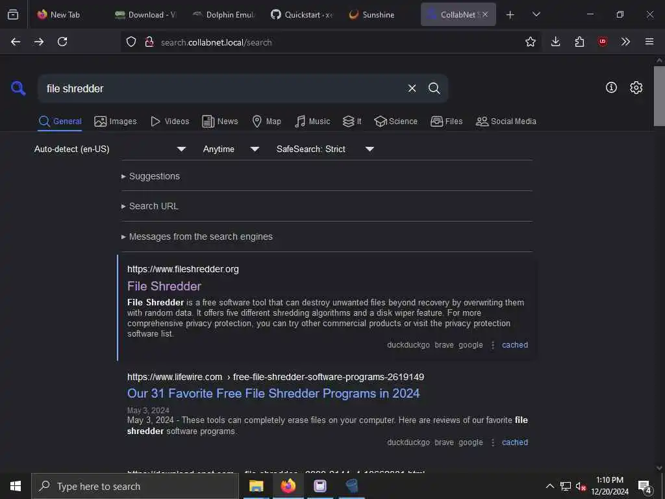
Task: Open cached link for Lifewire result
Action: (515, 442)
